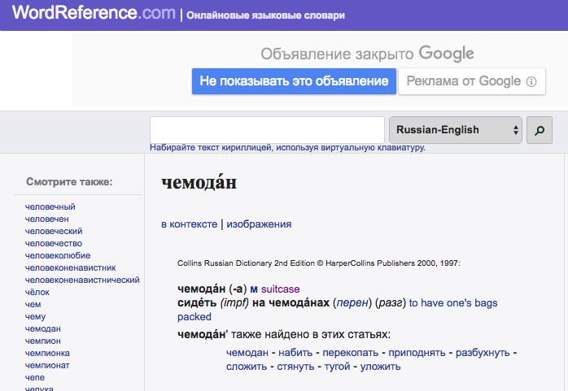
Task: Select человечный in the sidebar list
Action: (x=50, y=206)
